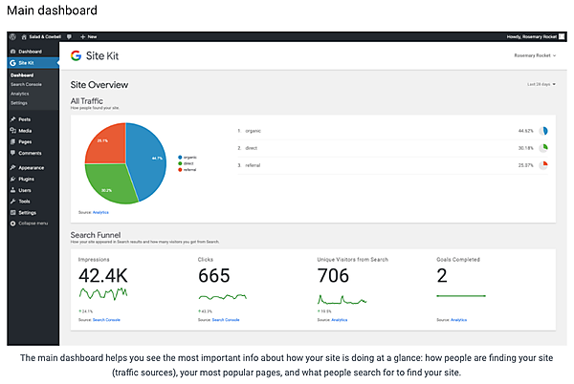Open the Media library menu
Image resolution: width=574 pixels, height=384 pixels.
point(24,130)
